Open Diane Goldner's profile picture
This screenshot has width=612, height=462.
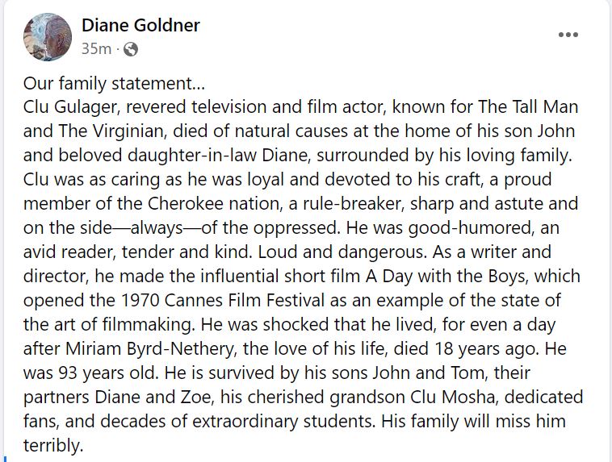click(x=48, y=37)
